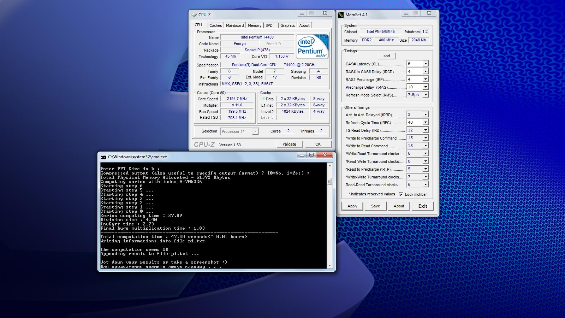Click the cmd.exe scrollbar down arrow

pyautogui.click(x=330, y=266)
